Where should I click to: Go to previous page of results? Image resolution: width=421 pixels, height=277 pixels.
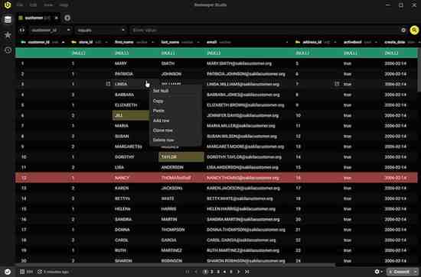click(196, 272)
